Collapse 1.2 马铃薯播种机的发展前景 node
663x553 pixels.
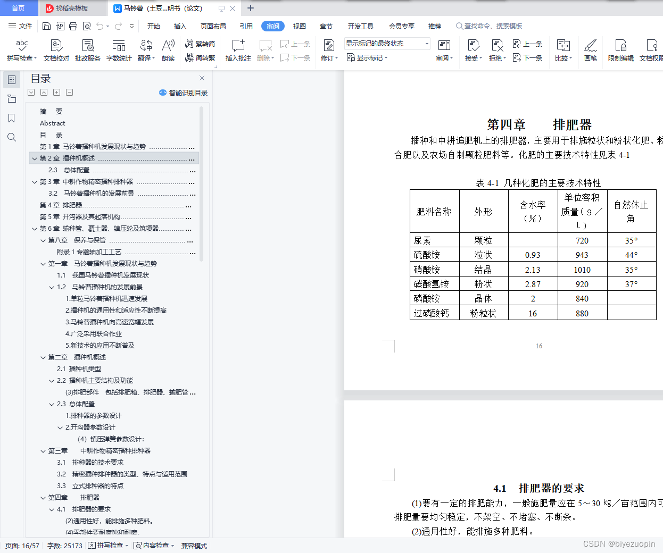click(x=52, y=287)
